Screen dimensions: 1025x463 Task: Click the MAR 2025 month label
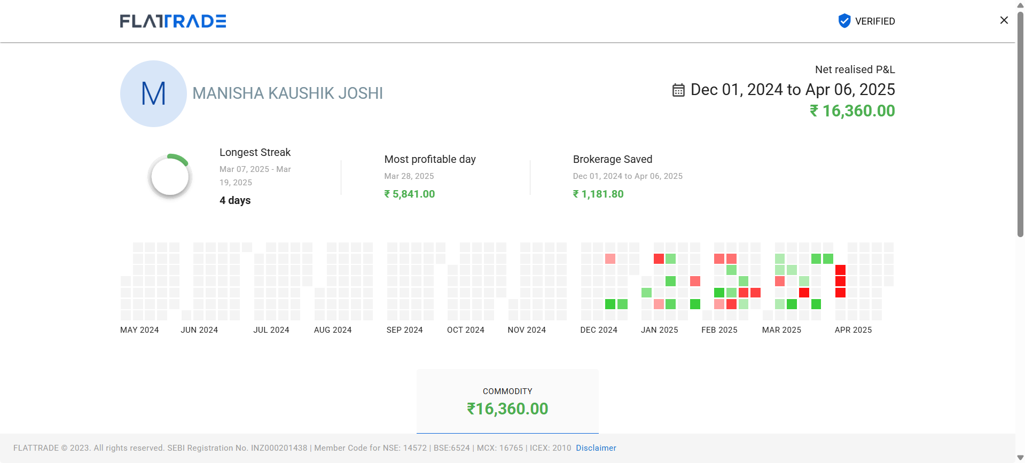tap(781, 330)
